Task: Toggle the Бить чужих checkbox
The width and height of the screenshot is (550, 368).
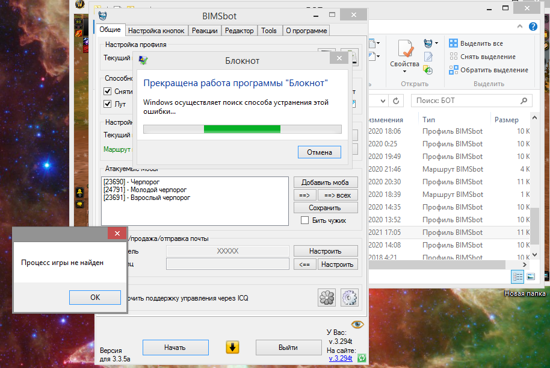Action: tap(305, 220)
